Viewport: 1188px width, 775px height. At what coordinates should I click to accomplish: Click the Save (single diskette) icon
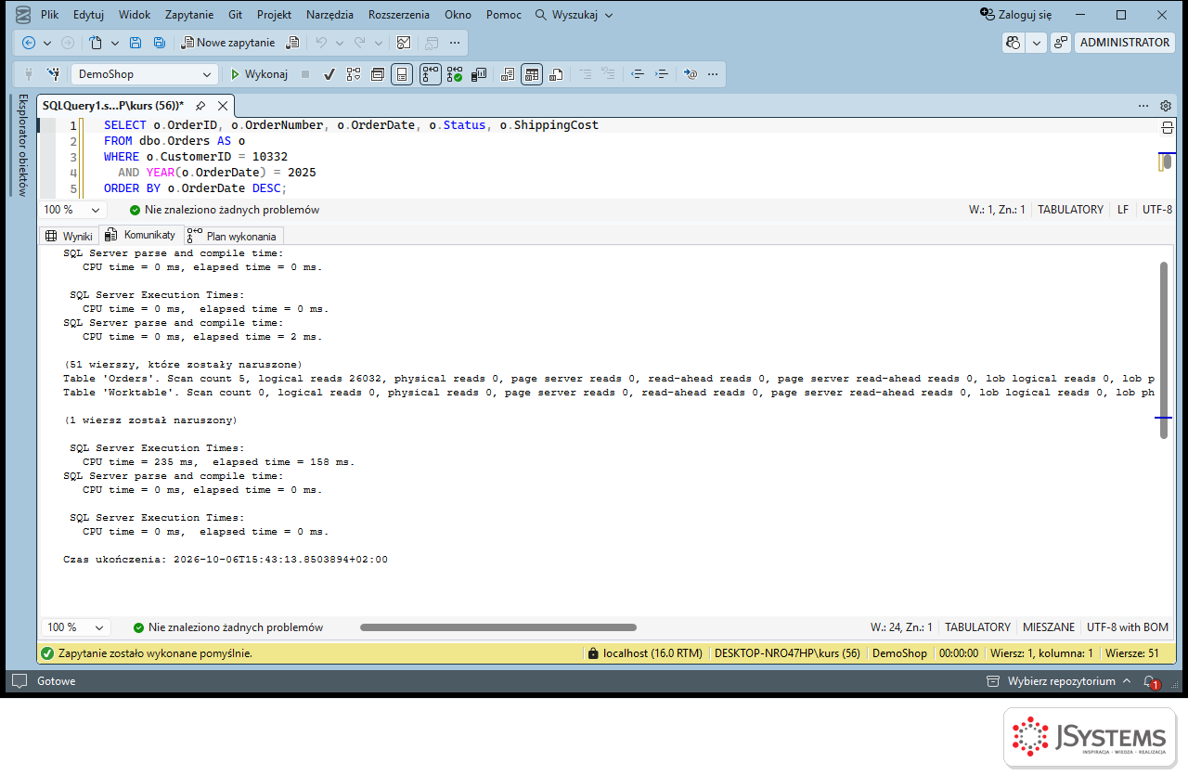pos(136,43)
